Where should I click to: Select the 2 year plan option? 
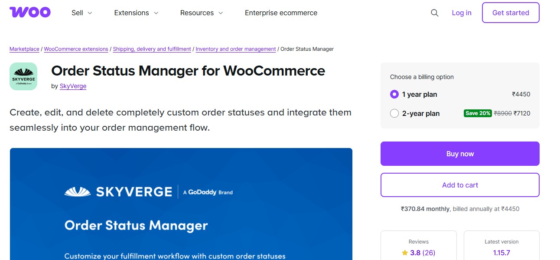[394, 113]
